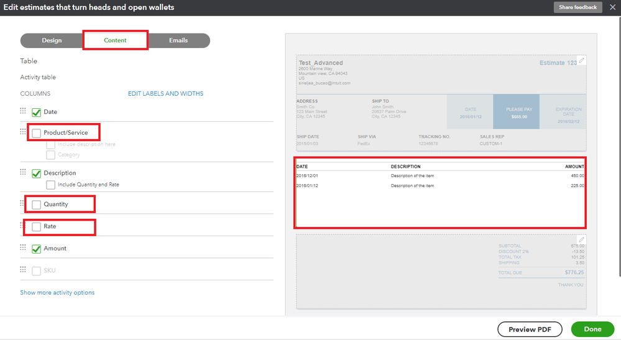The width and height of the screenshot is (621, 340).
Task: Select the activity table in estimate preview
Action: [x=440, y=193]
